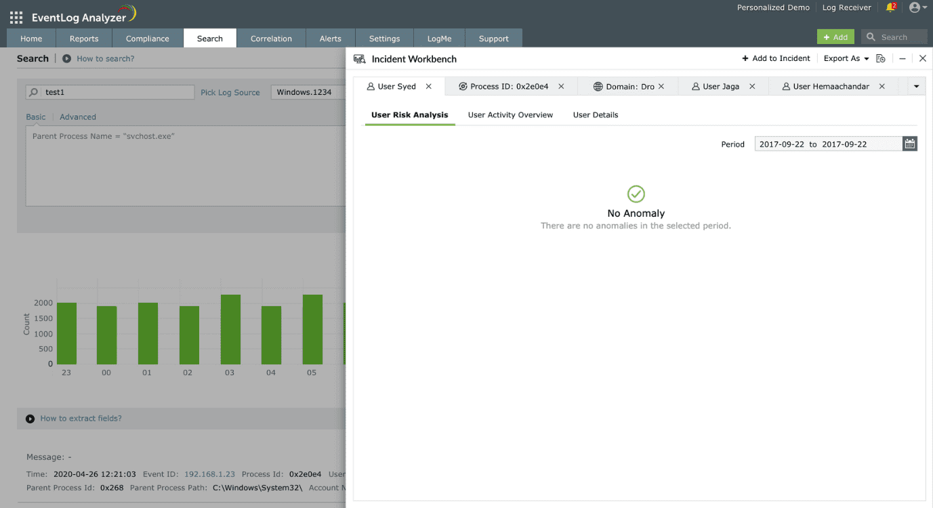Click the How to search play icon
The width and height of the screenshot is (933, 508).
[x=66, y=59]
